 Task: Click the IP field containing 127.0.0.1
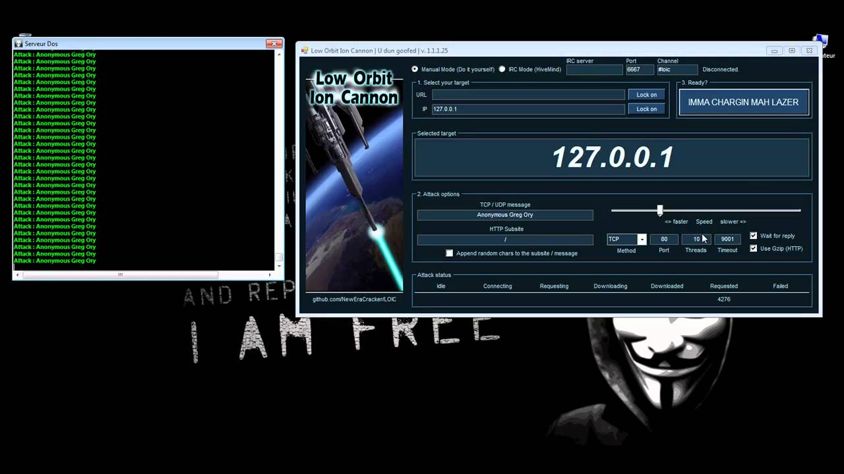(528, 109)
